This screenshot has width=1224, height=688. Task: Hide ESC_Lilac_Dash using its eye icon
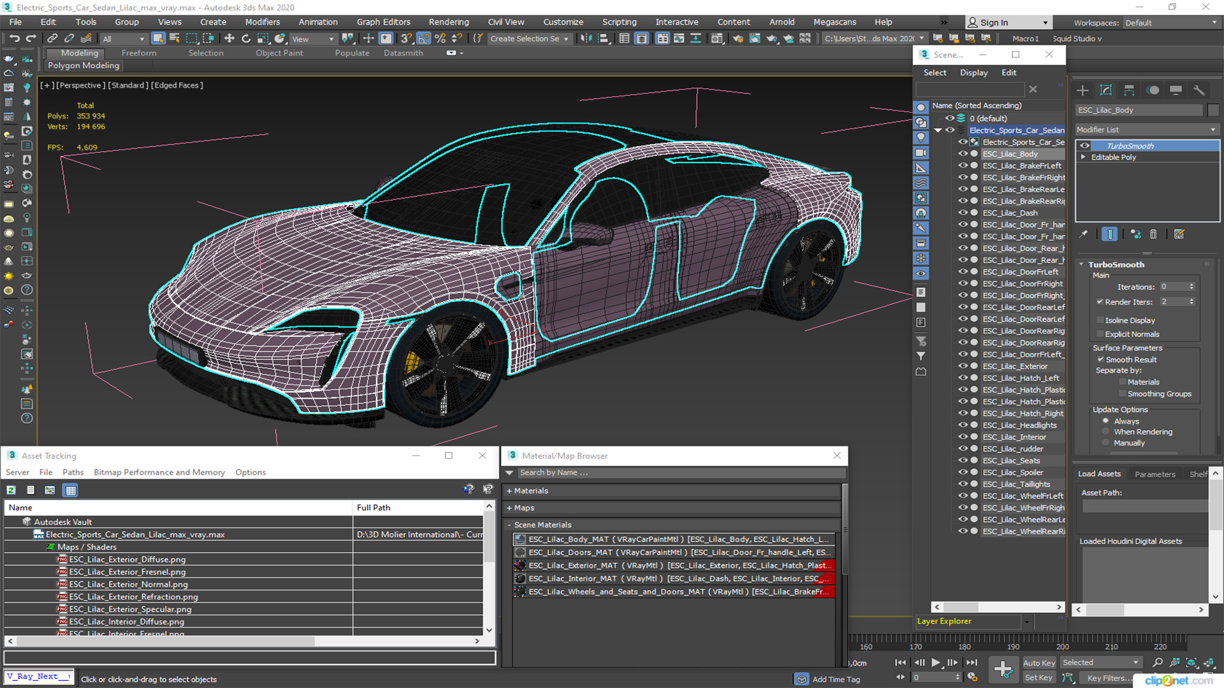[963, 213]
